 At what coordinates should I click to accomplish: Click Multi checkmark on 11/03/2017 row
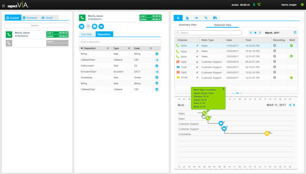[x=291, y=45]
